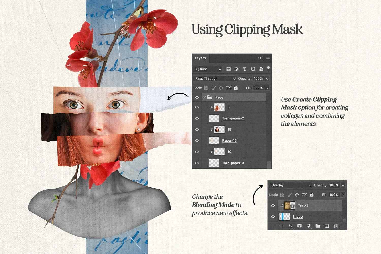This screenshot has width=381, height=254.
Task: Lock position icon in Pass Through panel
Action: coord(221,88)
